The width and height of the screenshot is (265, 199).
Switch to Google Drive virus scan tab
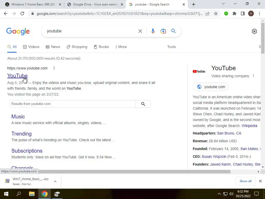(x=95, y=4)
